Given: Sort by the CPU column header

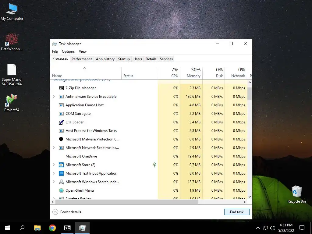Looking at the screenshot, I should [169, 73].
